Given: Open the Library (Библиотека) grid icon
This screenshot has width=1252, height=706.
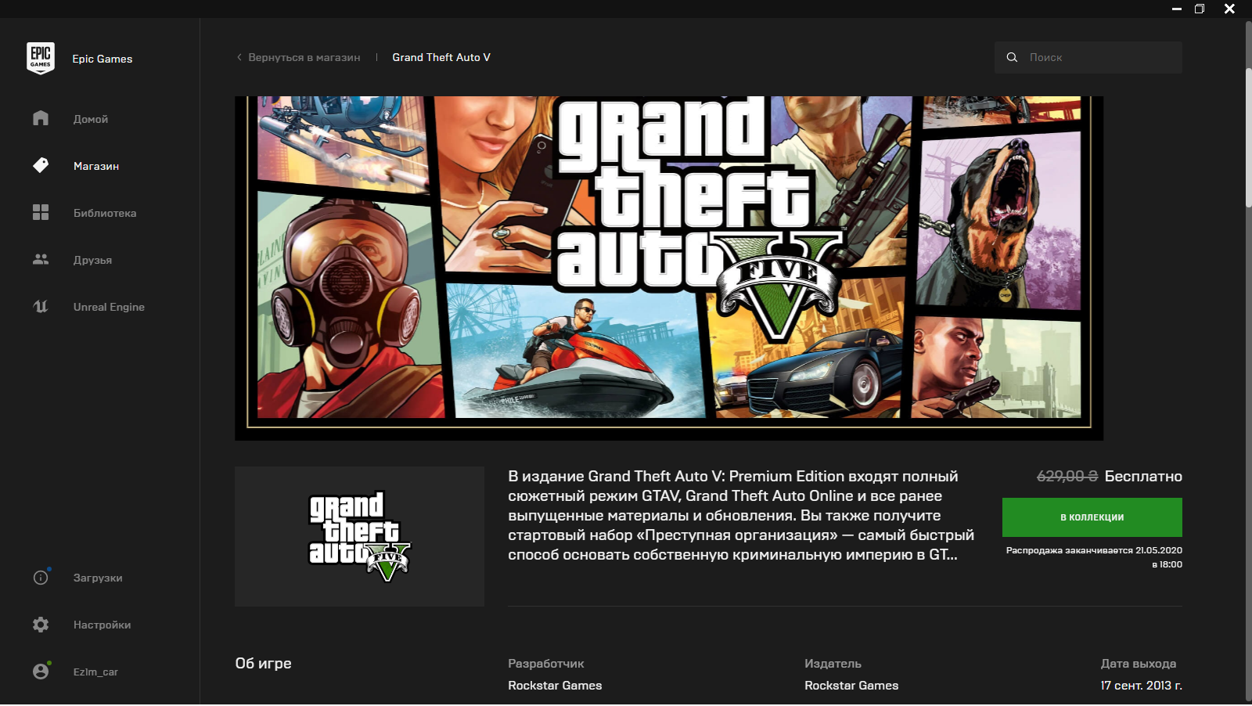Looking at the screenshot, I should coord(41,212).
